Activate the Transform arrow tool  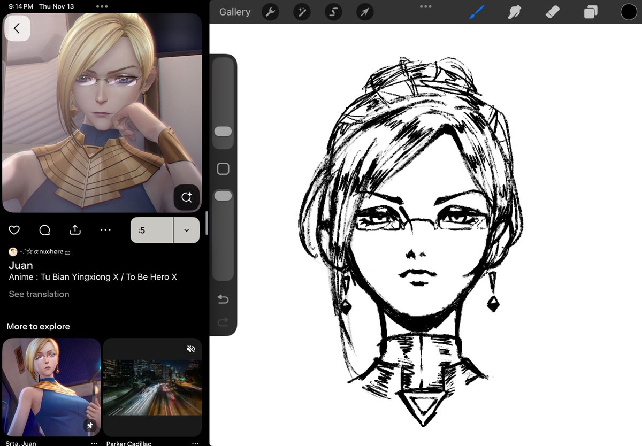[364, 12]
